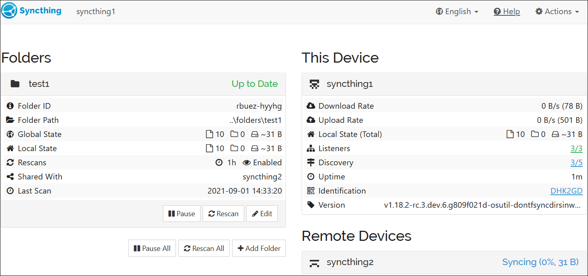Image resolution: width=588 pixels, height=276 pixels.
Task: Click the share icon beside Shared With
Action: pos(10,177)
